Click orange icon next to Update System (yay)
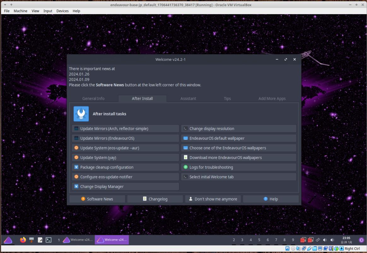This screenshot has height=253, width=367. (x=76, y=157)
